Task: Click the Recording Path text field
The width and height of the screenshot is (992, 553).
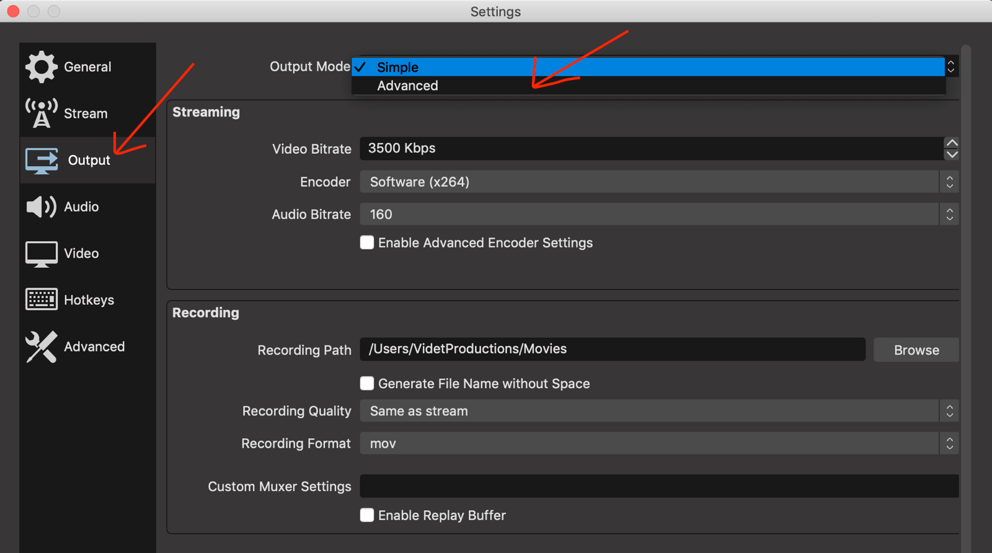Action: point(613,349)
